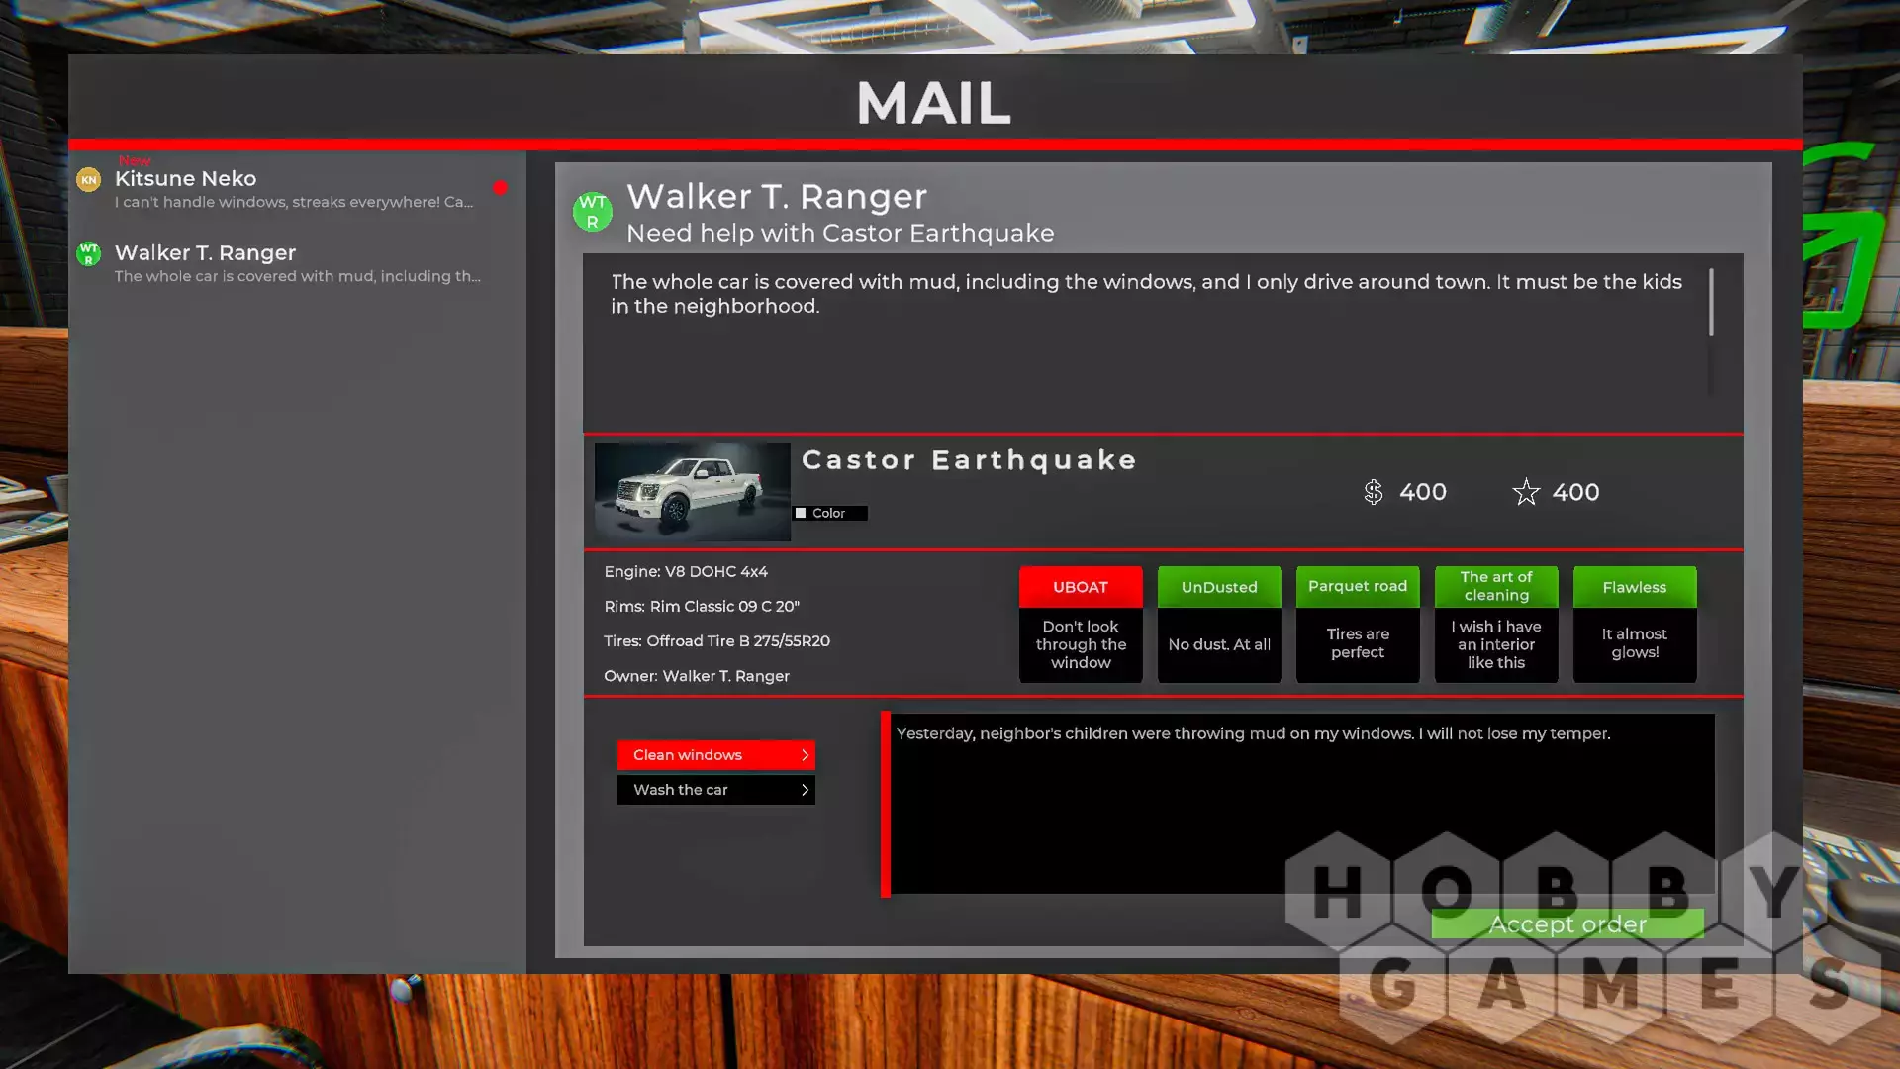Click the dollar reward icon

[1373, 492]
